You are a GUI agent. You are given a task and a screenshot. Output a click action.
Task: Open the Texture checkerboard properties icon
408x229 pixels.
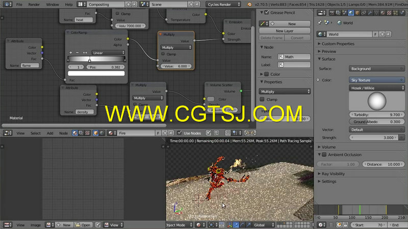389,13
